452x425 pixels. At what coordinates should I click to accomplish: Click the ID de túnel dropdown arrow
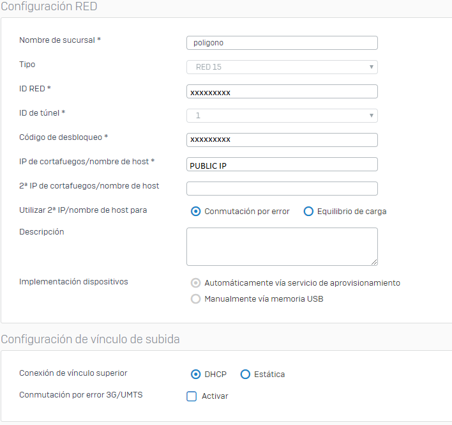372,116
